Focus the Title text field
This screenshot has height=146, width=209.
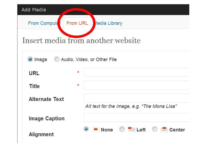click(x=136, y=85)
